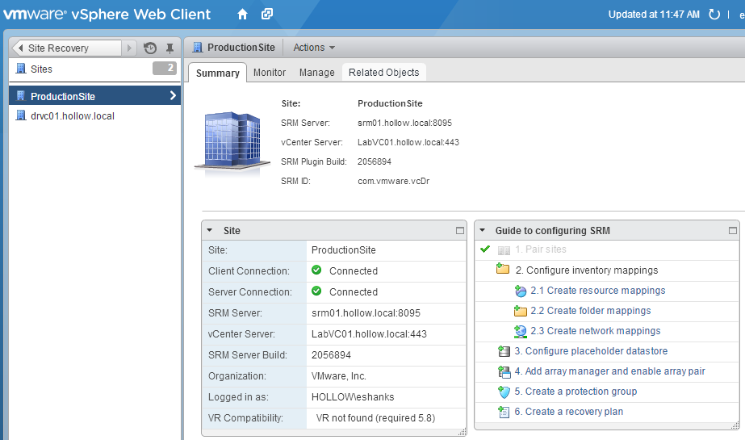Switch to the Monitor tab
Screen dimensions: 745x440
pyautogui.click(x=270, y=73)
